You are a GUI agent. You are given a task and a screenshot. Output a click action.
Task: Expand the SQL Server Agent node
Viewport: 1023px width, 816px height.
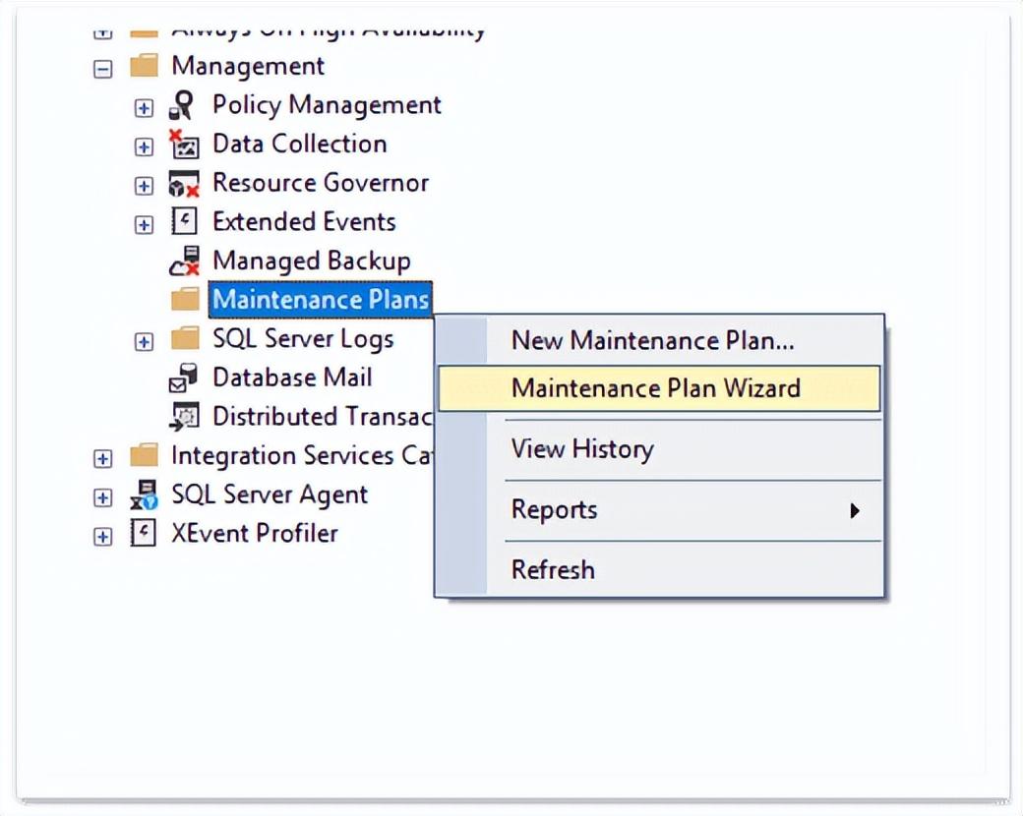102,496
